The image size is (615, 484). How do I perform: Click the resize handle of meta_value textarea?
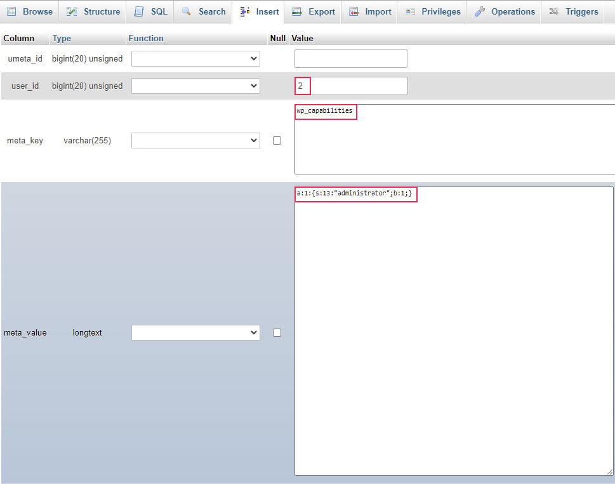[609, 472]
